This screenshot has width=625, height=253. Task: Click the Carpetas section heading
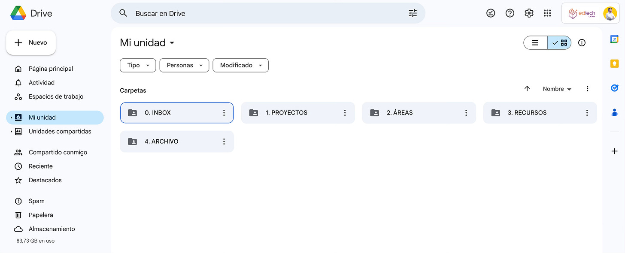(x=133, y=90)
